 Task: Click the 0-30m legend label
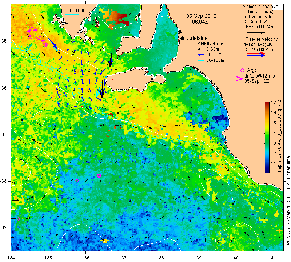coord(212,49)
